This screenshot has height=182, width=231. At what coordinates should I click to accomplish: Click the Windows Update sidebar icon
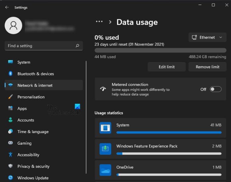11,178
